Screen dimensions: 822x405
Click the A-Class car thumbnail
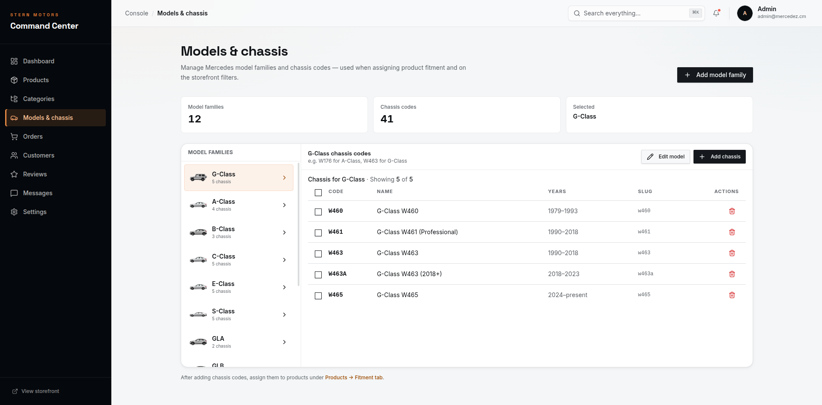pyautogui.click(x=198, y=205)
